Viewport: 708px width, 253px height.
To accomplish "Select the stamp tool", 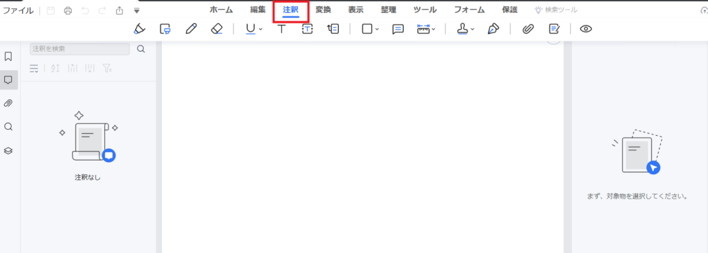I will [463, 29].
